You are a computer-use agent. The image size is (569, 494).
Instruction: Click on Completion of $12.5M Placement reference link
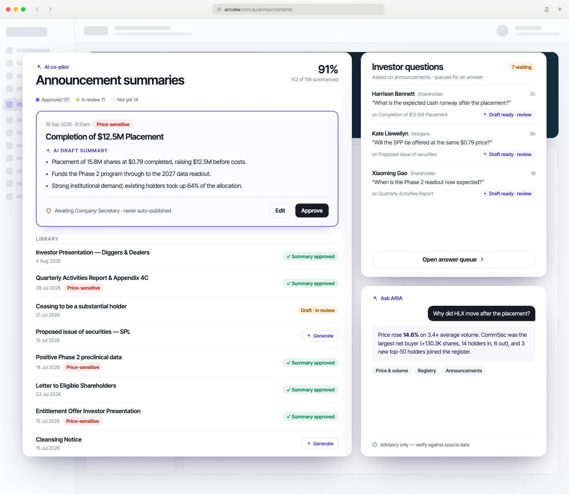pyautogui.click(x=410, y=115)
